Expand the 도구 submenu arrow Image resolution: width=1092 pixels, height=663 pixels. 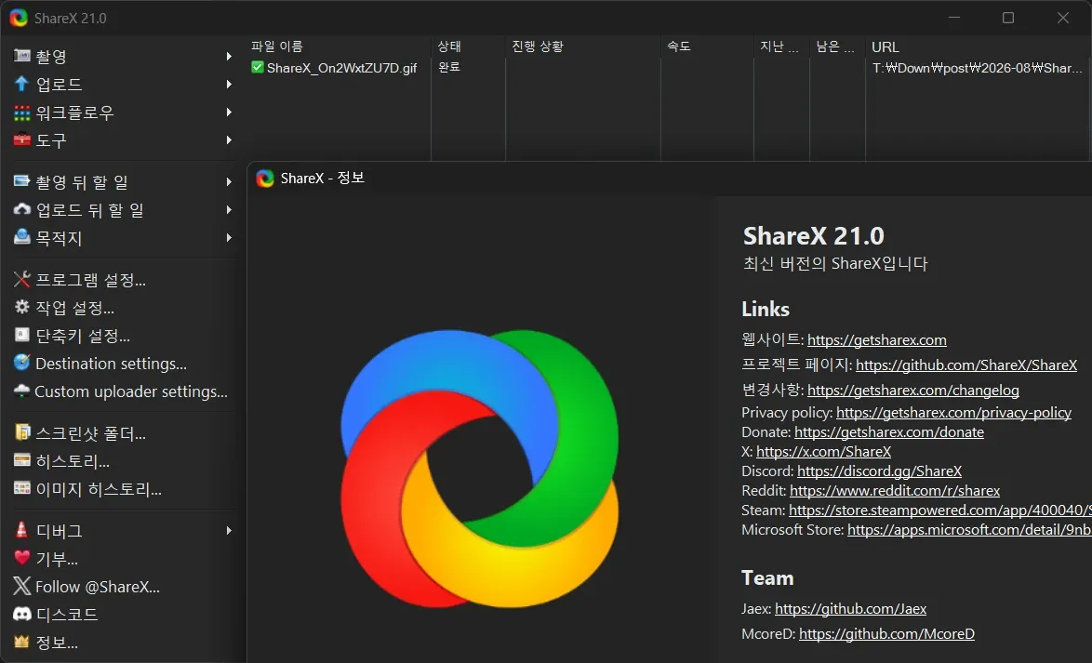(229, 140)
